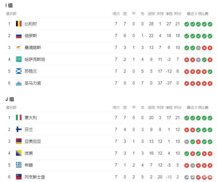Click the Belgium flag icon
This screenshot has height=182, width=217.
tap(19, 24)
